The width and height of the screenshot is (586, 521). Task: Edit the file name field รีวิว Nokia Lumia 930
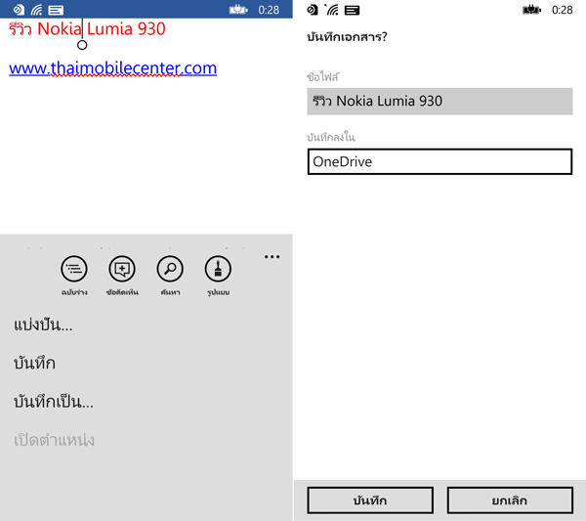tap(439, 101)
